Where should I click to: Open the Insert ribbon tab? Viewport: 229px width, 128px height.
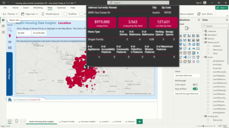pos(26,8)
